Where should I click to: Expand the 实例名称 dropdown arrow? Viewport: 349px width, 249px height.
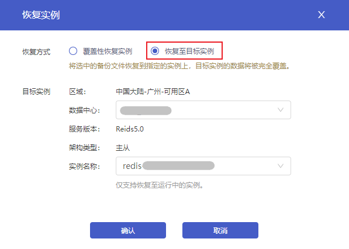coord(281,166)
